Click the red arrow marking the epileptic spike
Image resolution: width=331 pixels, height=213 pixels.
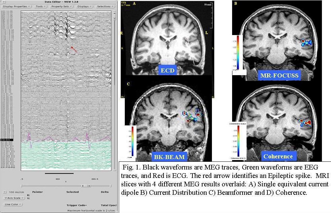tap(74, 50)
